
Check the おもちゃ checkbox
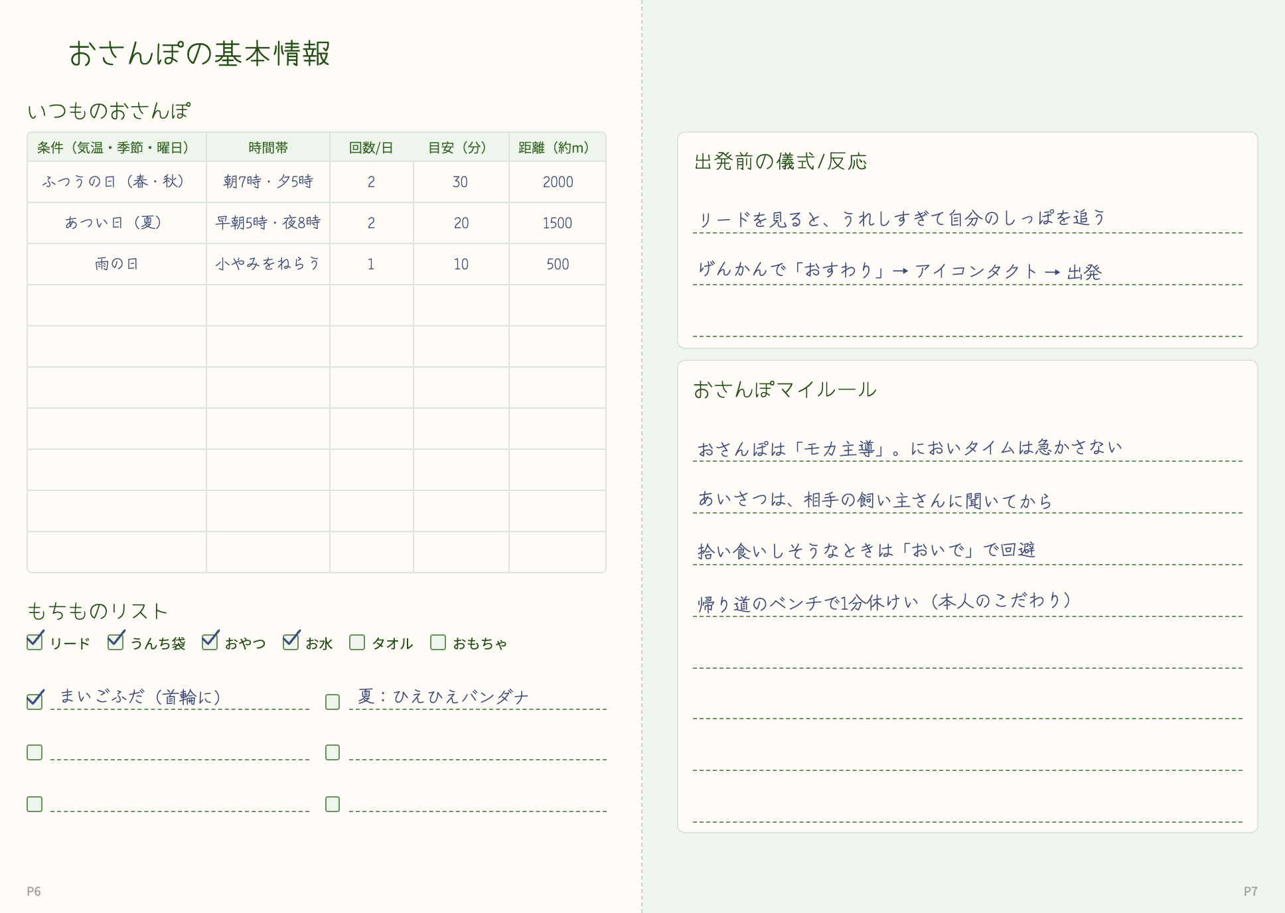(x=438, y=642)
